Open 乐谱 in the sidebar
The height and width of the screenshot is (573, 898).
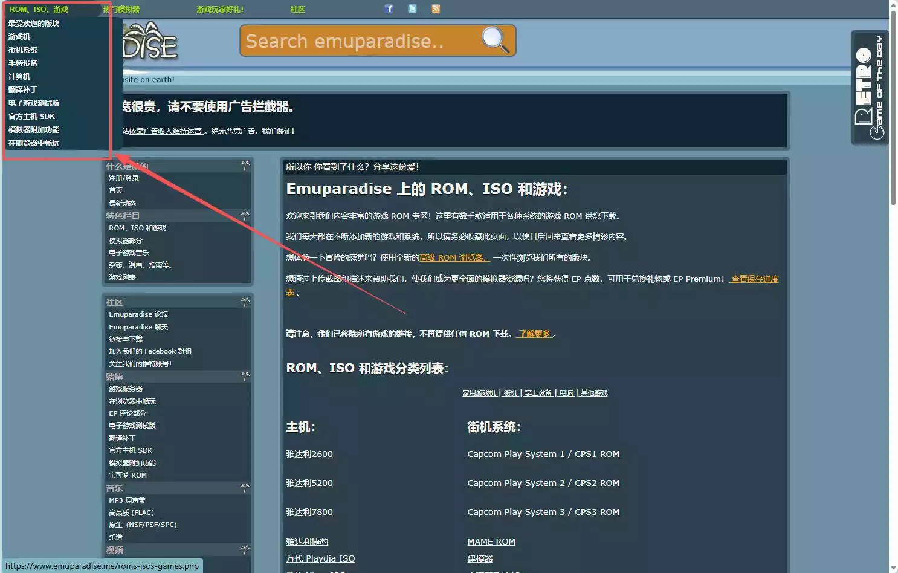[115, 537]
